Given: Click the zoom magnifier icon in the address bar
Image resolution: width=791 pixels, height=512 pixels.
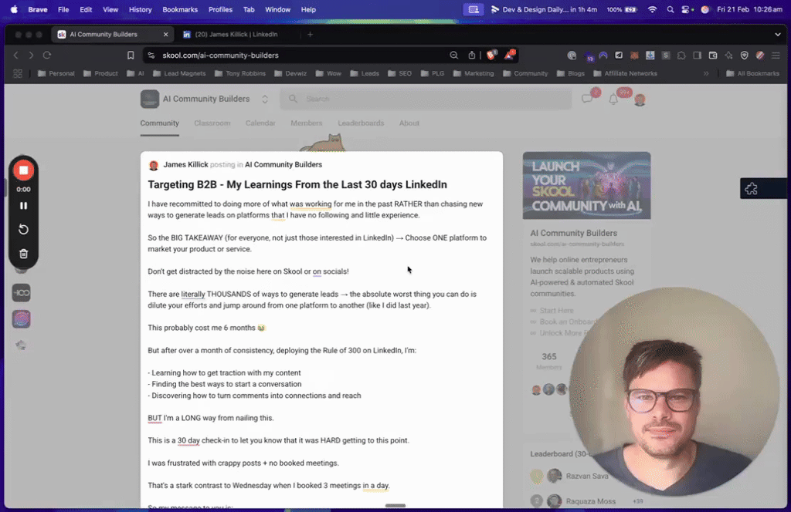Looking at the screenshot, I should tap(454, 56).
